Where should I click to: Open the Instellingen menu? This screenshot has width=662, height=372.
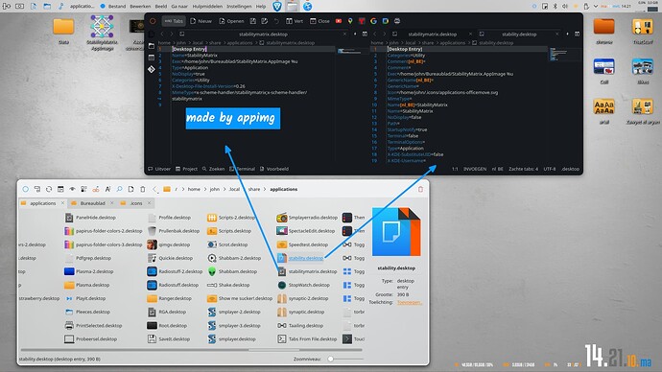239,7
